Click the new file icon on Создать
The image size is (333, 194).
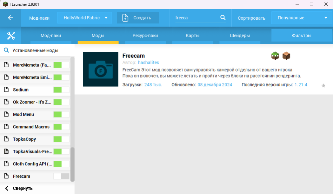click(125, 18)
